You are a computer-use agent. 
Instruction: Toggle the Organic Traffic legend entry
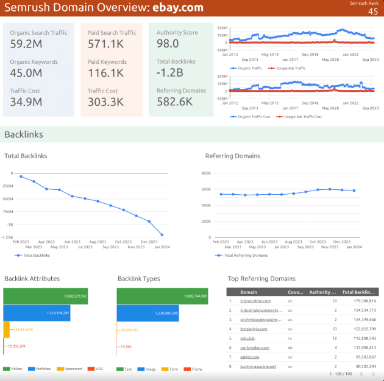(246, 68)
